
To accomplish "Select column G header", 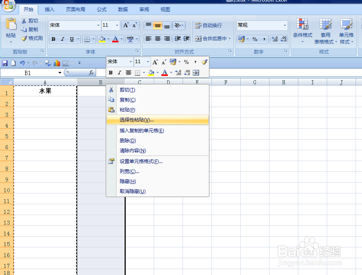I will [255, 82].
